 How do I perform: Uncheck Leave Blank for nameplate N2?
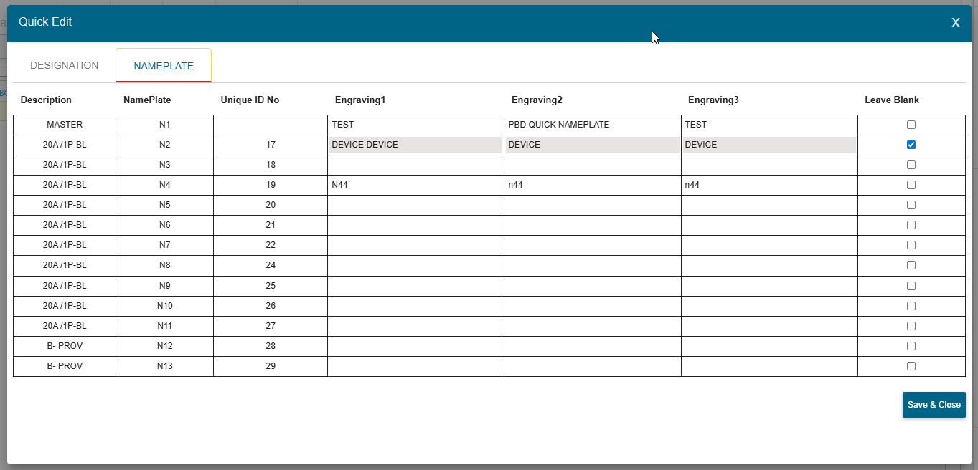pos(911,145)
